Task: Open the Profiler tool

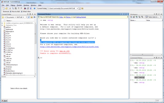Action: (x=31, y=8)
